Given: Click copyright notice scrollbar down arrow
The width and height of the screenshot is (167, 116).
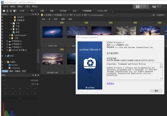Looking at the screenshot, I should click(161, 78).
